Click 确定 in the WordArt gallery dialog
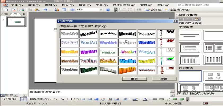The image size is (223, 106). click(x=134, y=79)
